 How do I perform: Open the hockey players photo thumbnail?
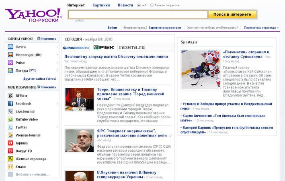[201, 70]
